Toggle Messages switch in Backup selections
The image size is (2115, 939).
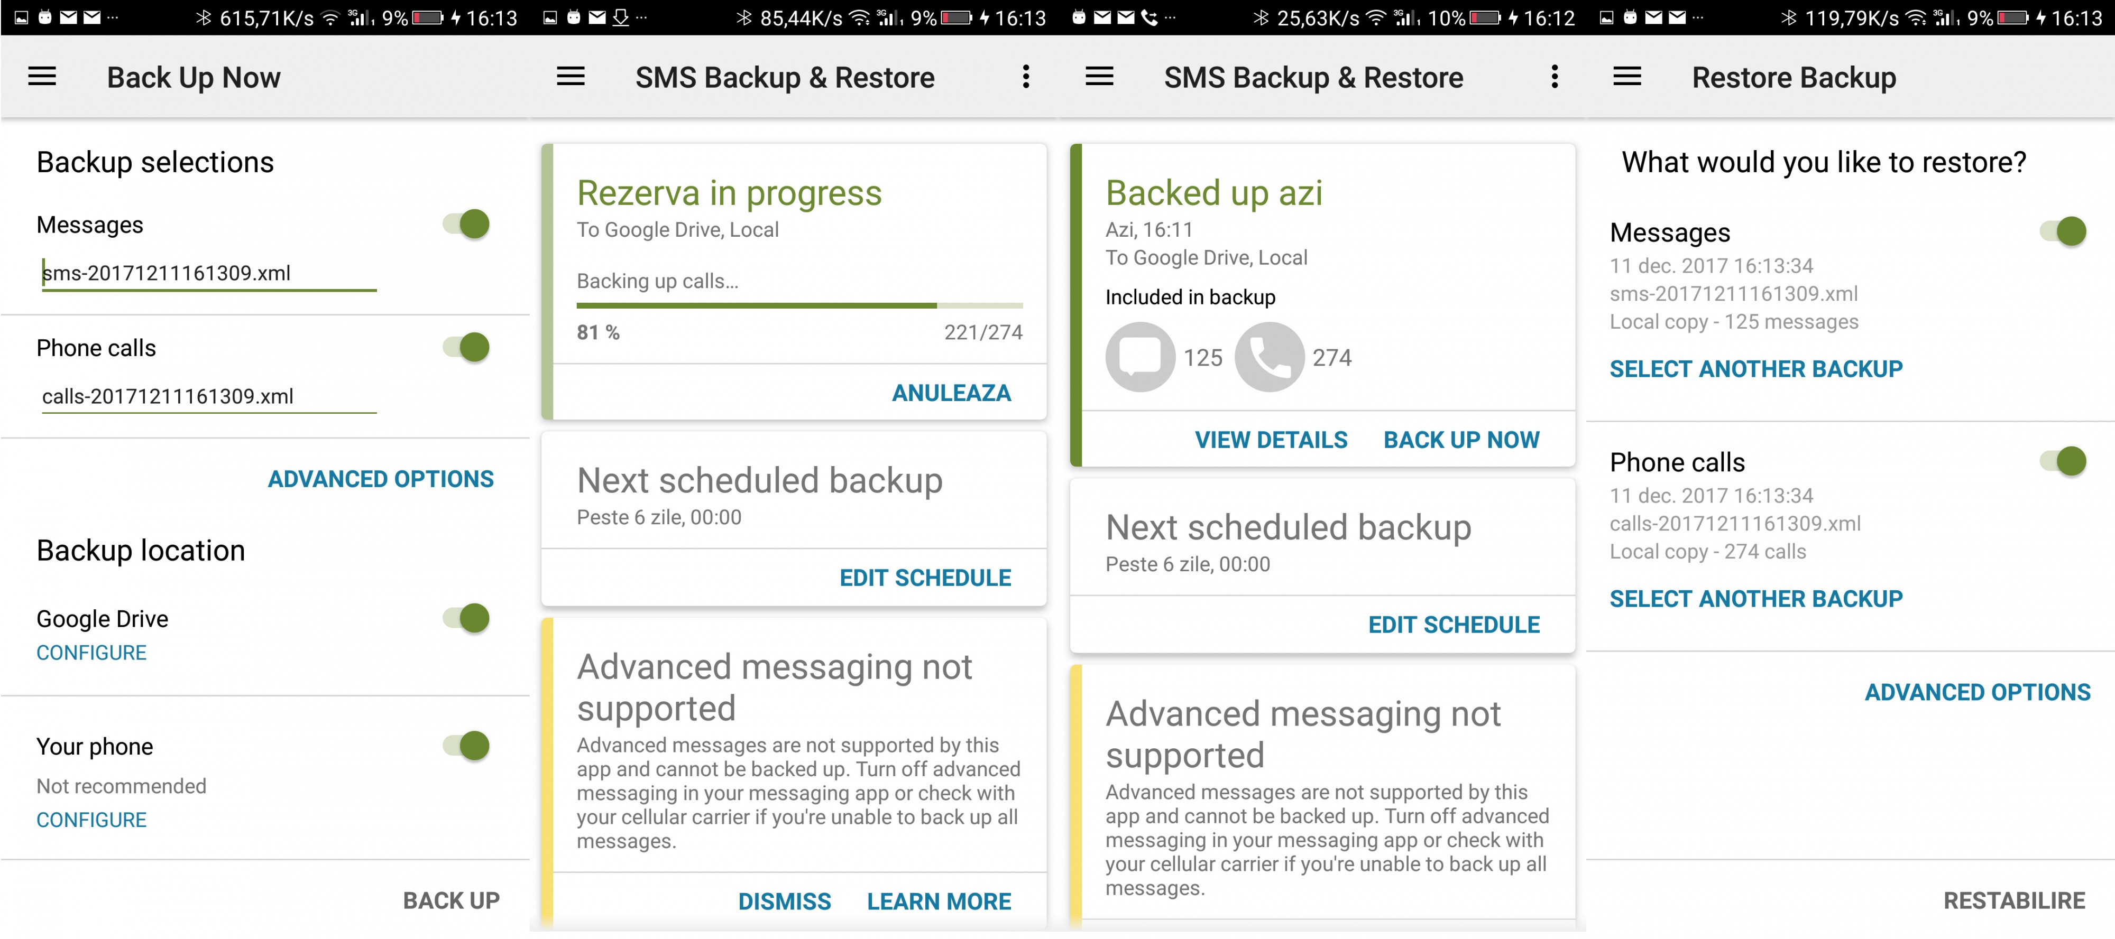tap(466, 224)
